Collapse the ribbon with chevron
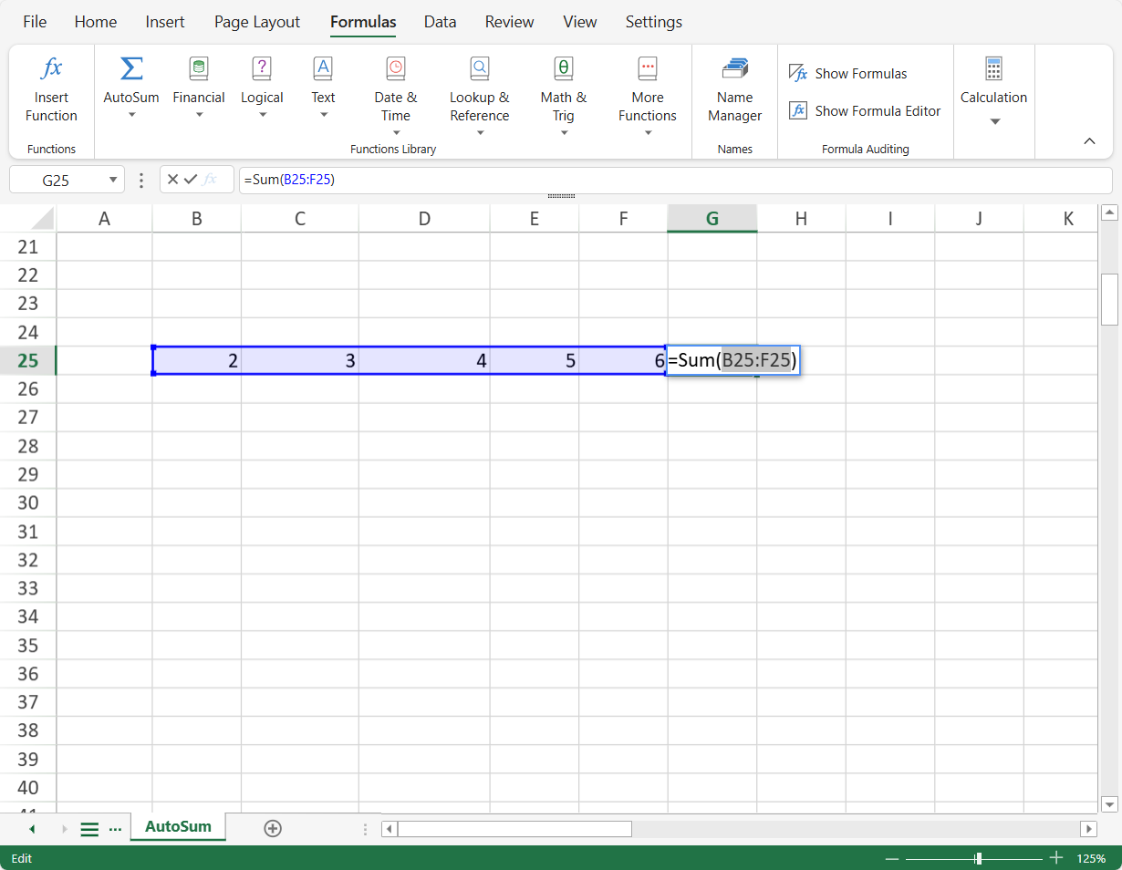Screen dimensions: 1122x870 [x=1089, y=141]
